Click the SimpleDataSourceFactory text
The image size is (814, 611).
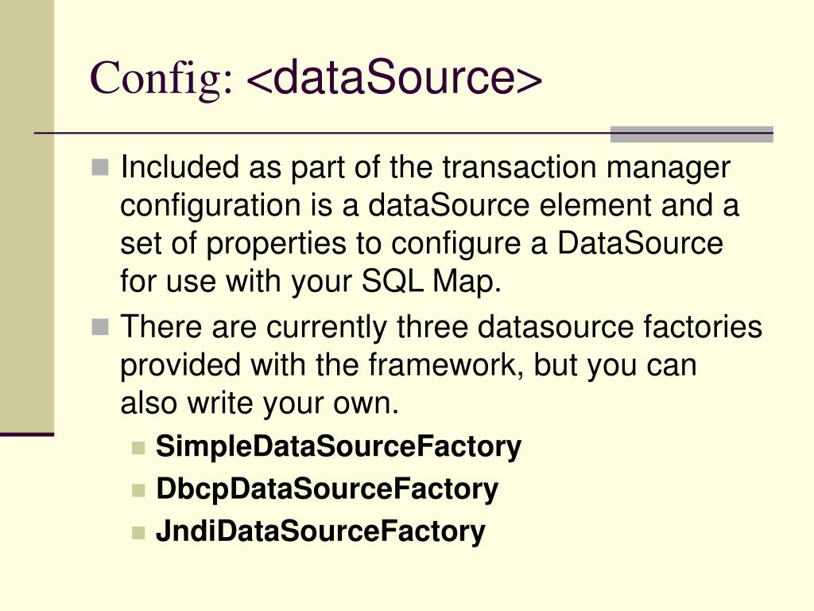pyautogui.click(x=339, y=447)
